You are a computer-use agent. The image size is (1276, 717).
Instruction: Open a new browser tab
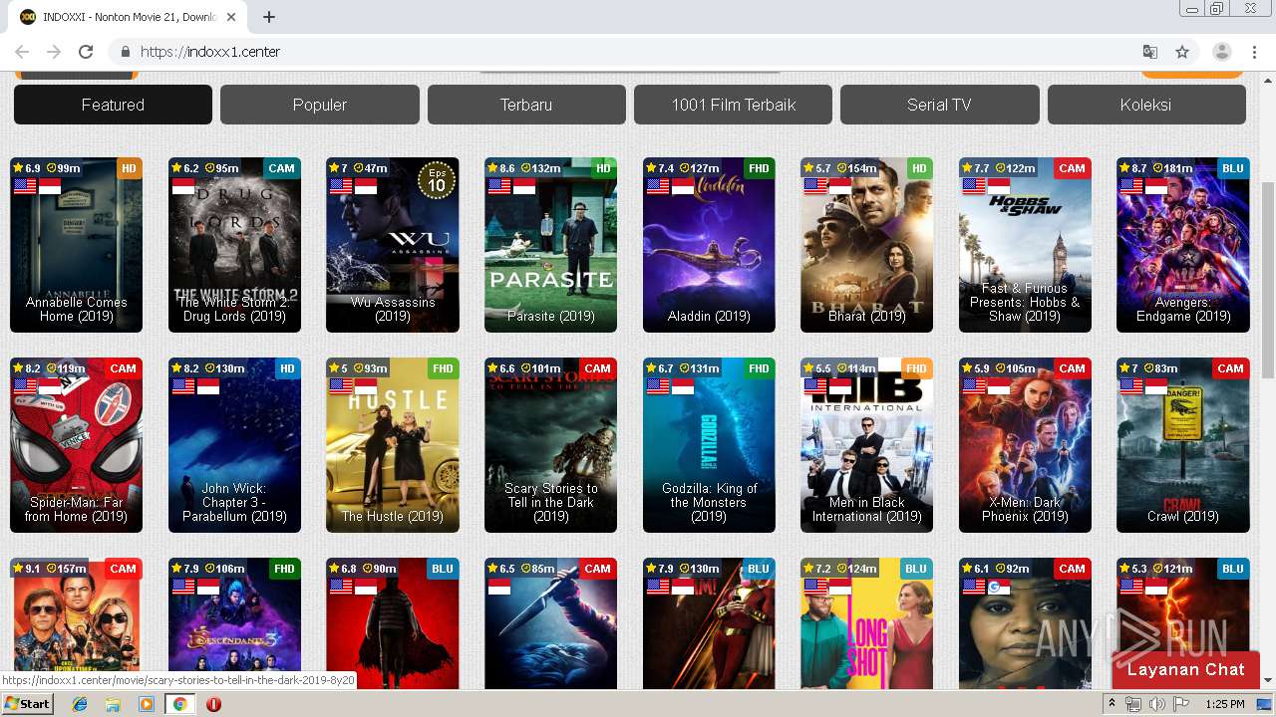(269, 16)
